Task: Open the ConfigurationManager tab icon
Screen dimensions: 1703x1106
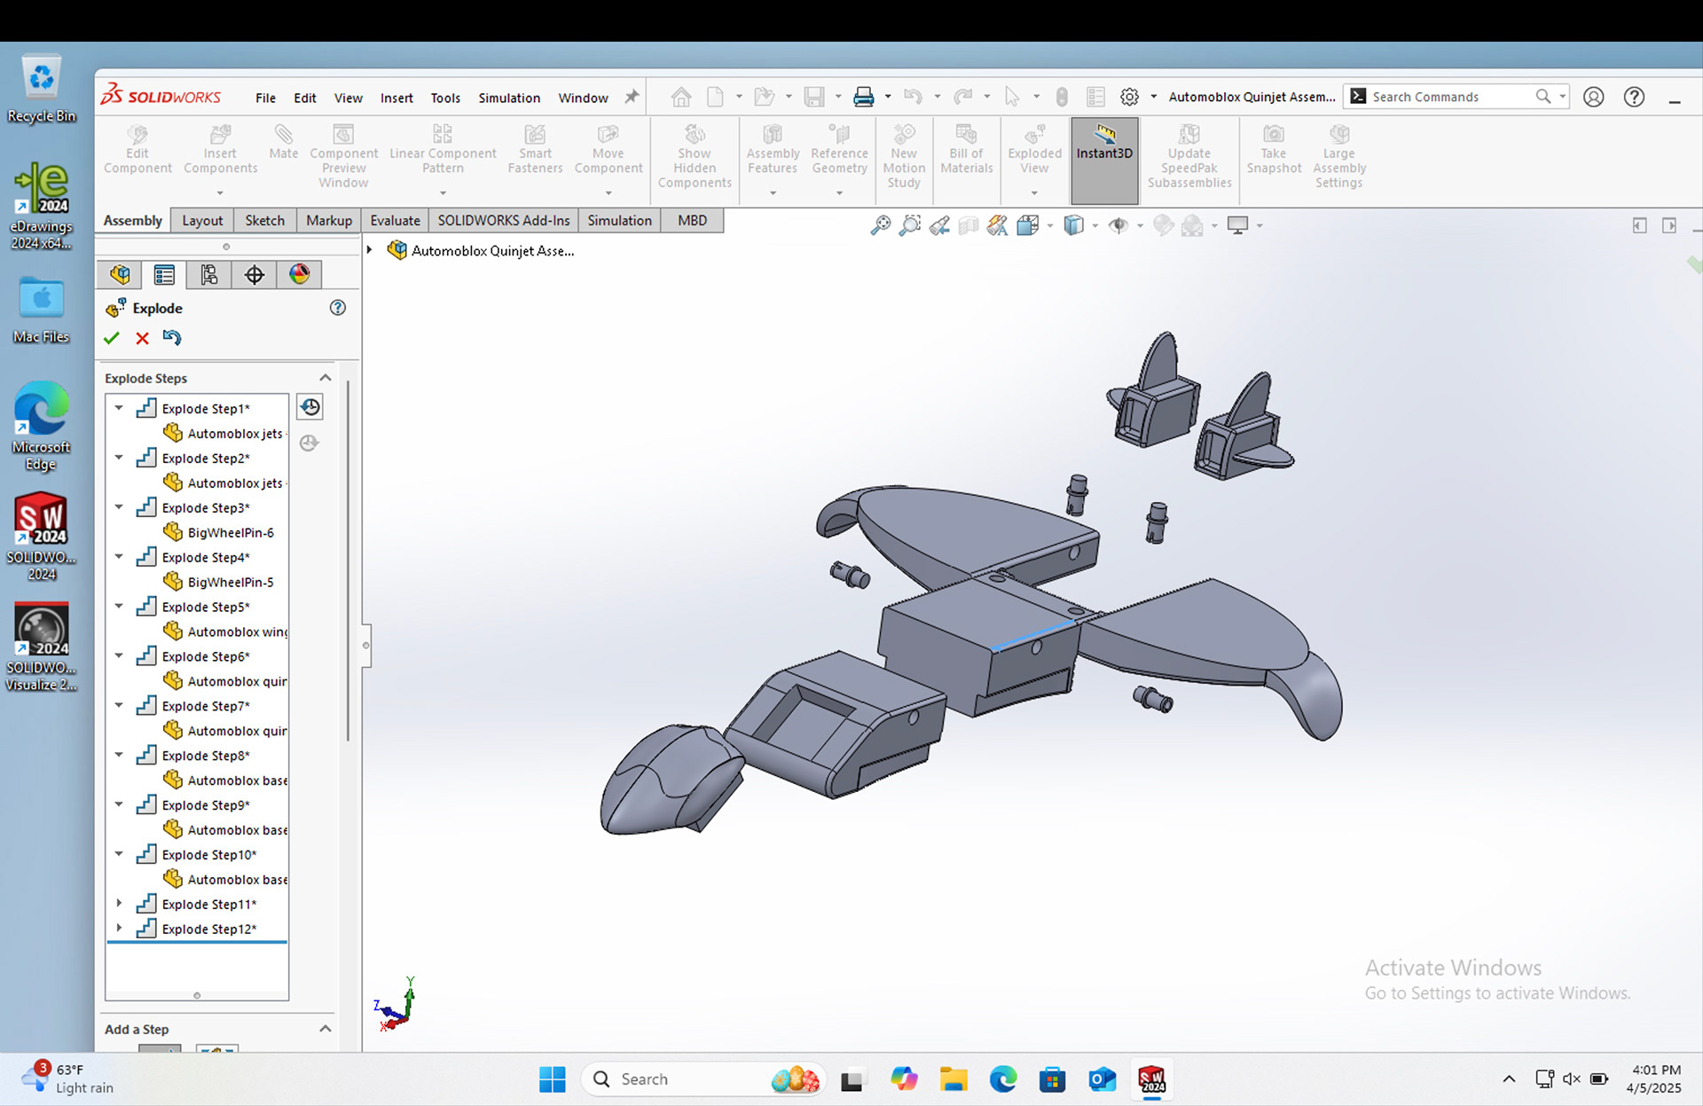Action: [x=209, y=275]
